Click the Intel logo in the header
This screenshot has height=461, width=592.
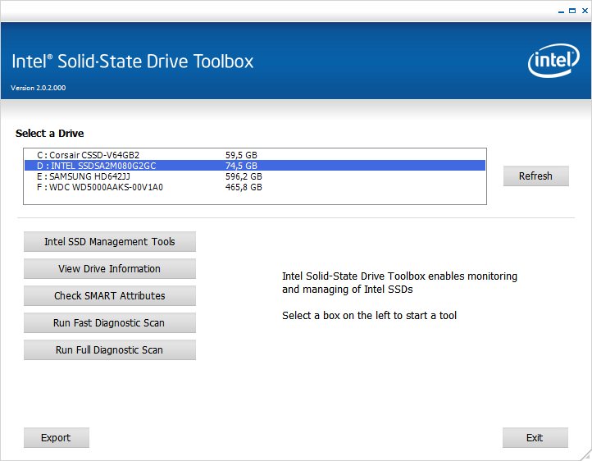point(553,61)
